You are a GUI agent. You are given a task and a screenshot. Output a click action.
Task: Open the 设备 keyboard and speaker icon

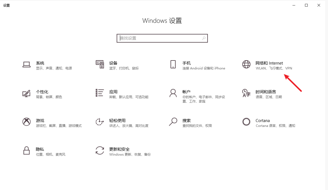pyautogui.click(x=100, y=64)
